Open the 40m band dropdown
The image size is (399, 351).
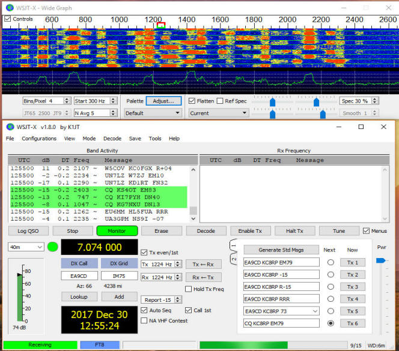(26, 247)
